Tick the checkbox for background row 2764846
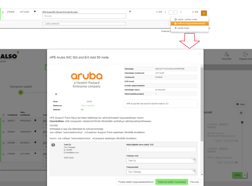This screenshot has width=252, height=186. (x=3, y=154)
